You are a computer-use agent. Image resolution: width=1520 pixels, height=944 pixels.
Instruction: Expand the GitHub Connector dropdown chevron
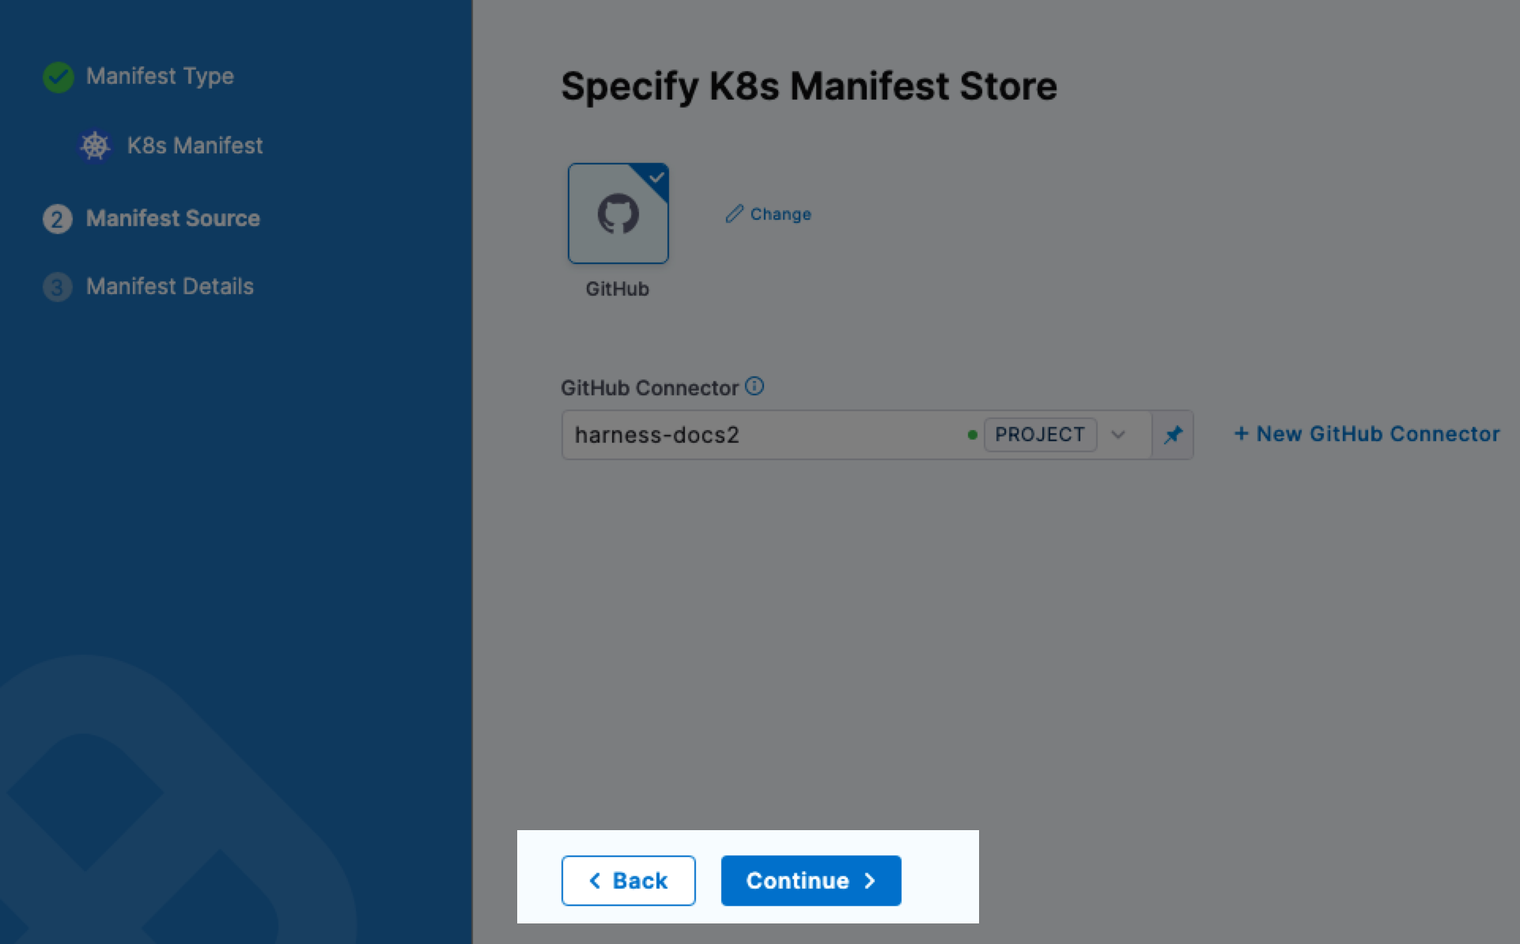pos(1118,435)
